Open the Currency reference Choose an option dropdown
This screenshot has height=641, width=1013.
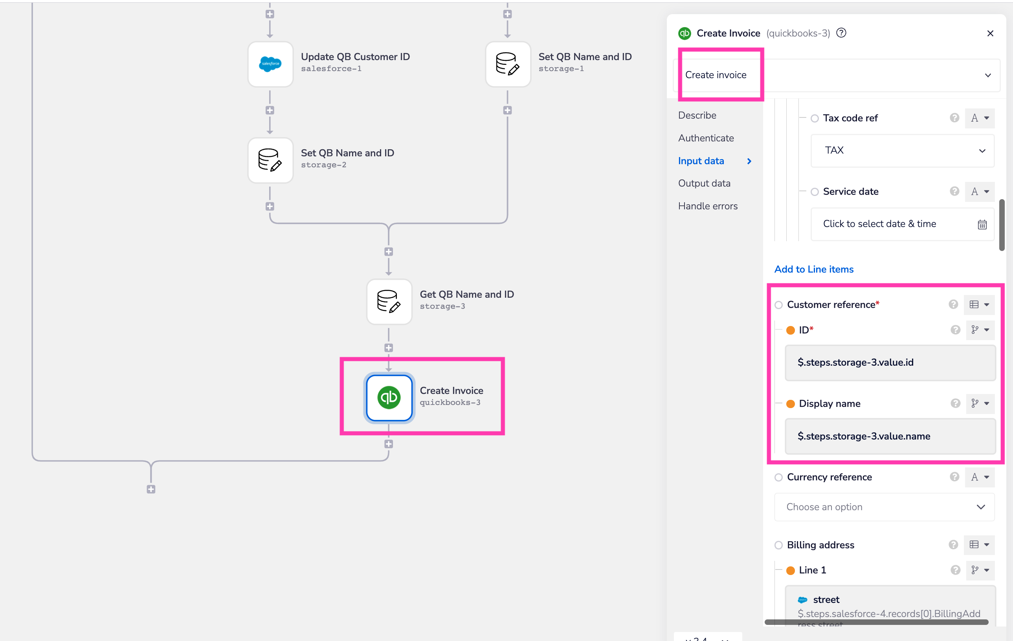click(x=883, y=507)
